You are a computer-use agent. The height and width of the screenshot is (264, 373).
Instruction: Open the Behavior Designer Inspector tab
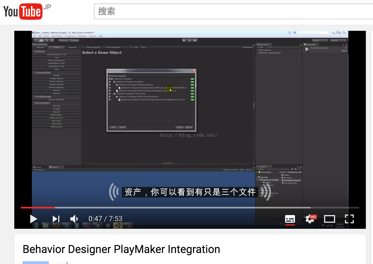coord(73,47)
